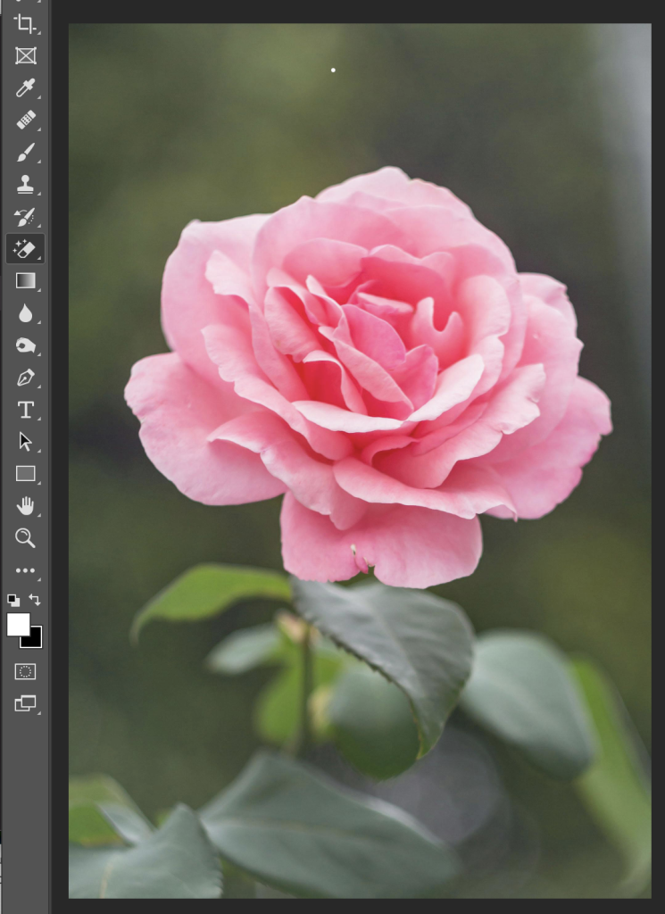Select the History Brush tool

25,217
